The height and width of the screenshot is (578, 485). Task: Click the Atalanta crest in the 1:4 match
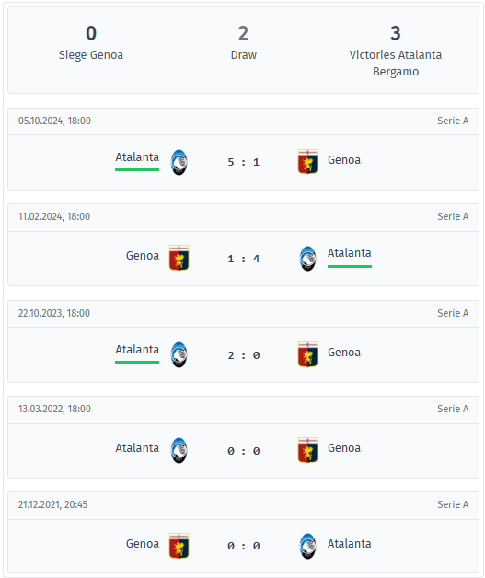tap(307, 259)
